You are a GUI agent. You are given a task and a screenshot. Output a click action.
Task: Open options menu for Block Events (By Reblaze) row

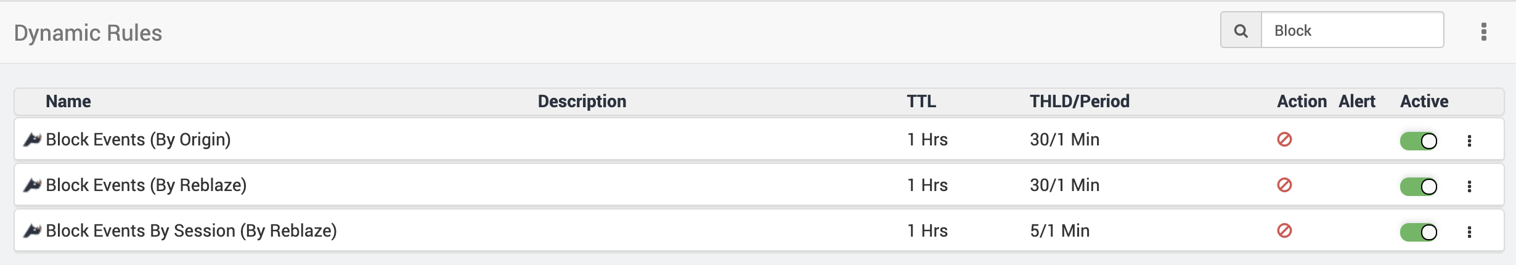click(1469, 187)
